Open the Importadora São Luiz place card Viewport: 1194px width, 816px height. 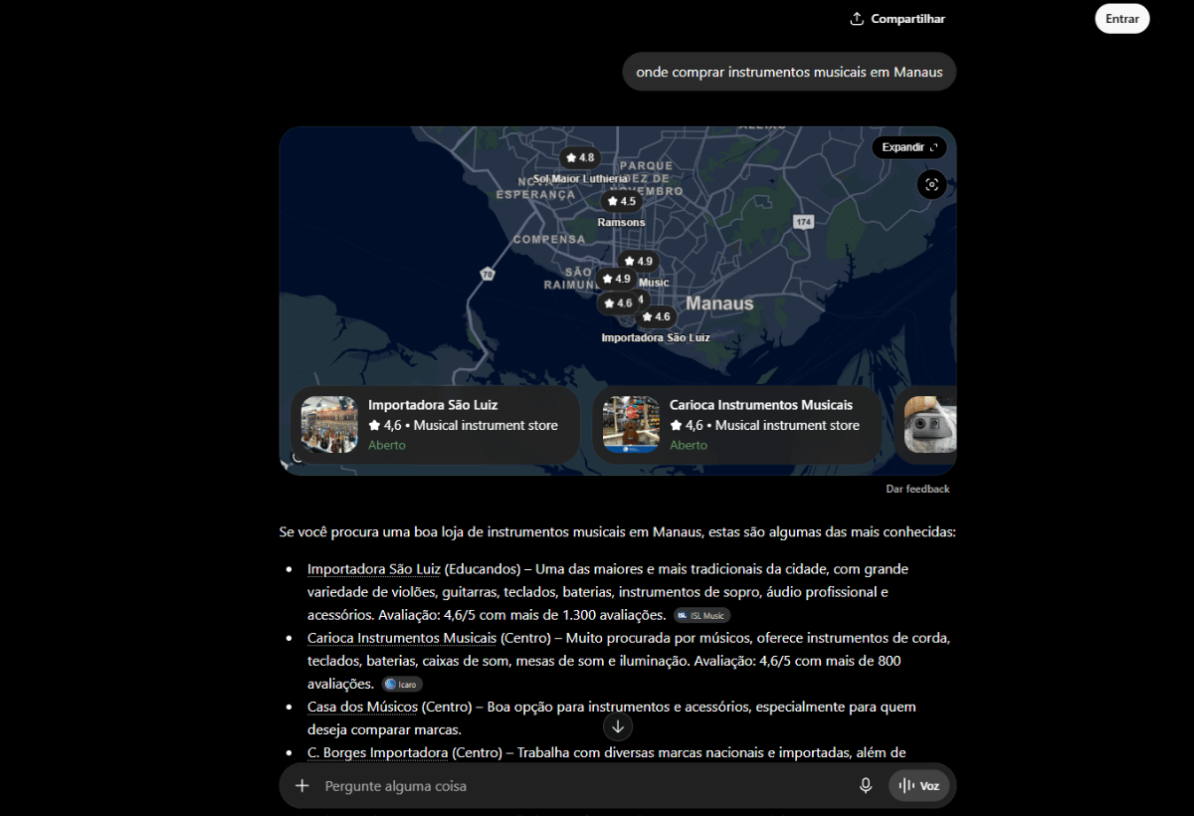click(x=435, y=425)
